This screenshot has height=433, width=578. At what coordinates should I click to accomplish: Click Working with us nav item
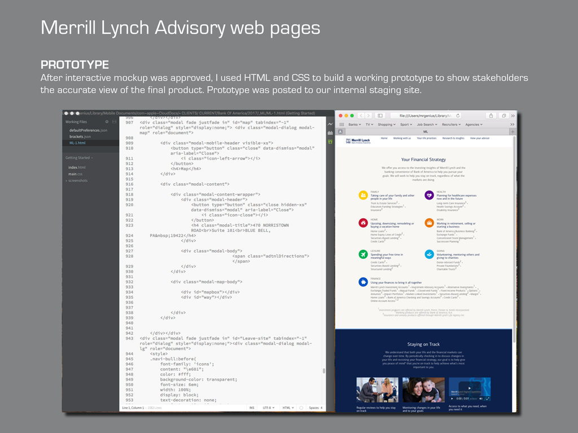[402, 138]
